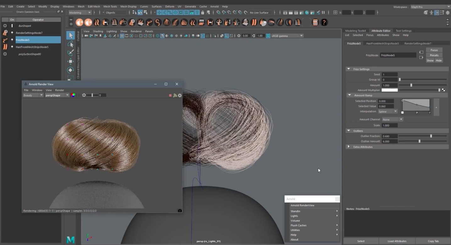Toggle the viewport grid display icon

122,36
